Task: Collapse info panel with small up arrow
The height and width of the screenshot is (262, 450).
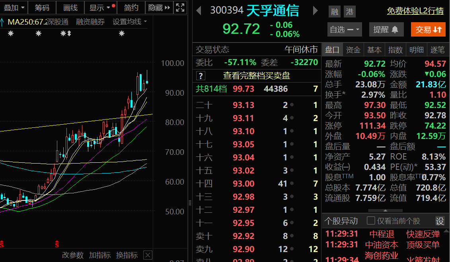Action: point(386,210)
